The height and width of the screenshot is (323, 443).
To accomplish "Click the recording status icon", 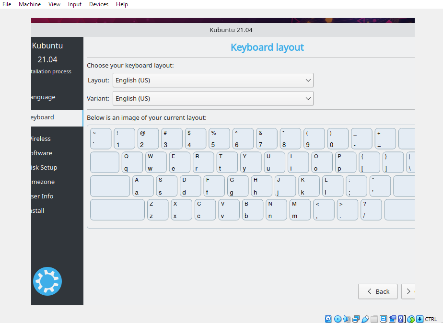I will coord(393,319).
